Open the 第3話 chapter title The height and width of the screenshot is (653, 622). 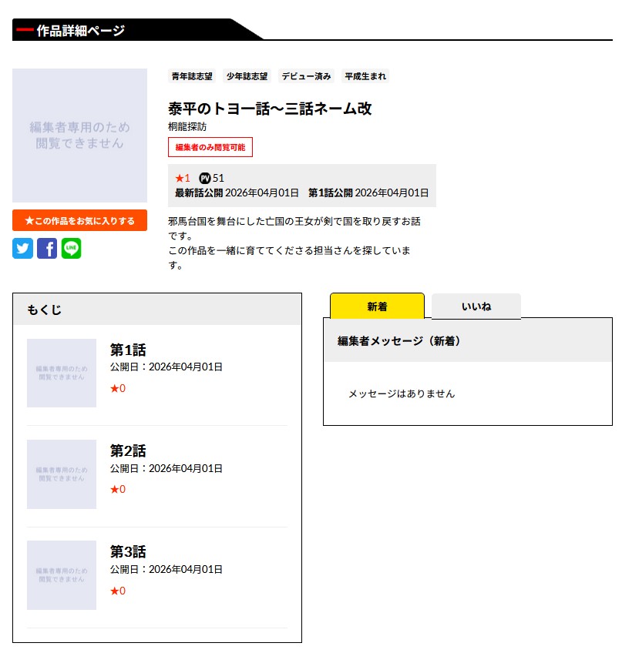pyautogui.click(x=128, y=551)
